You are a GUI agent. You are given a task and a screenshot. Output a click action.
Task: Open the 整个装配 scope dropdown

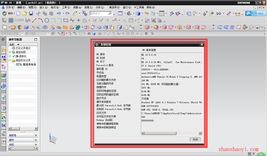(48, 33)
